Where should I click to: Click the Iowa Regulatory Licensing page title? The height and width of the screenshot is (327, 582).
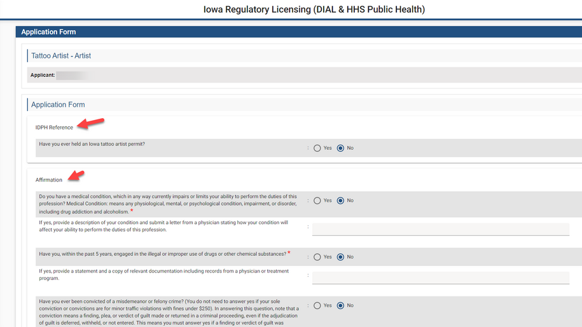pyautogui.click(x=314, y=10)
